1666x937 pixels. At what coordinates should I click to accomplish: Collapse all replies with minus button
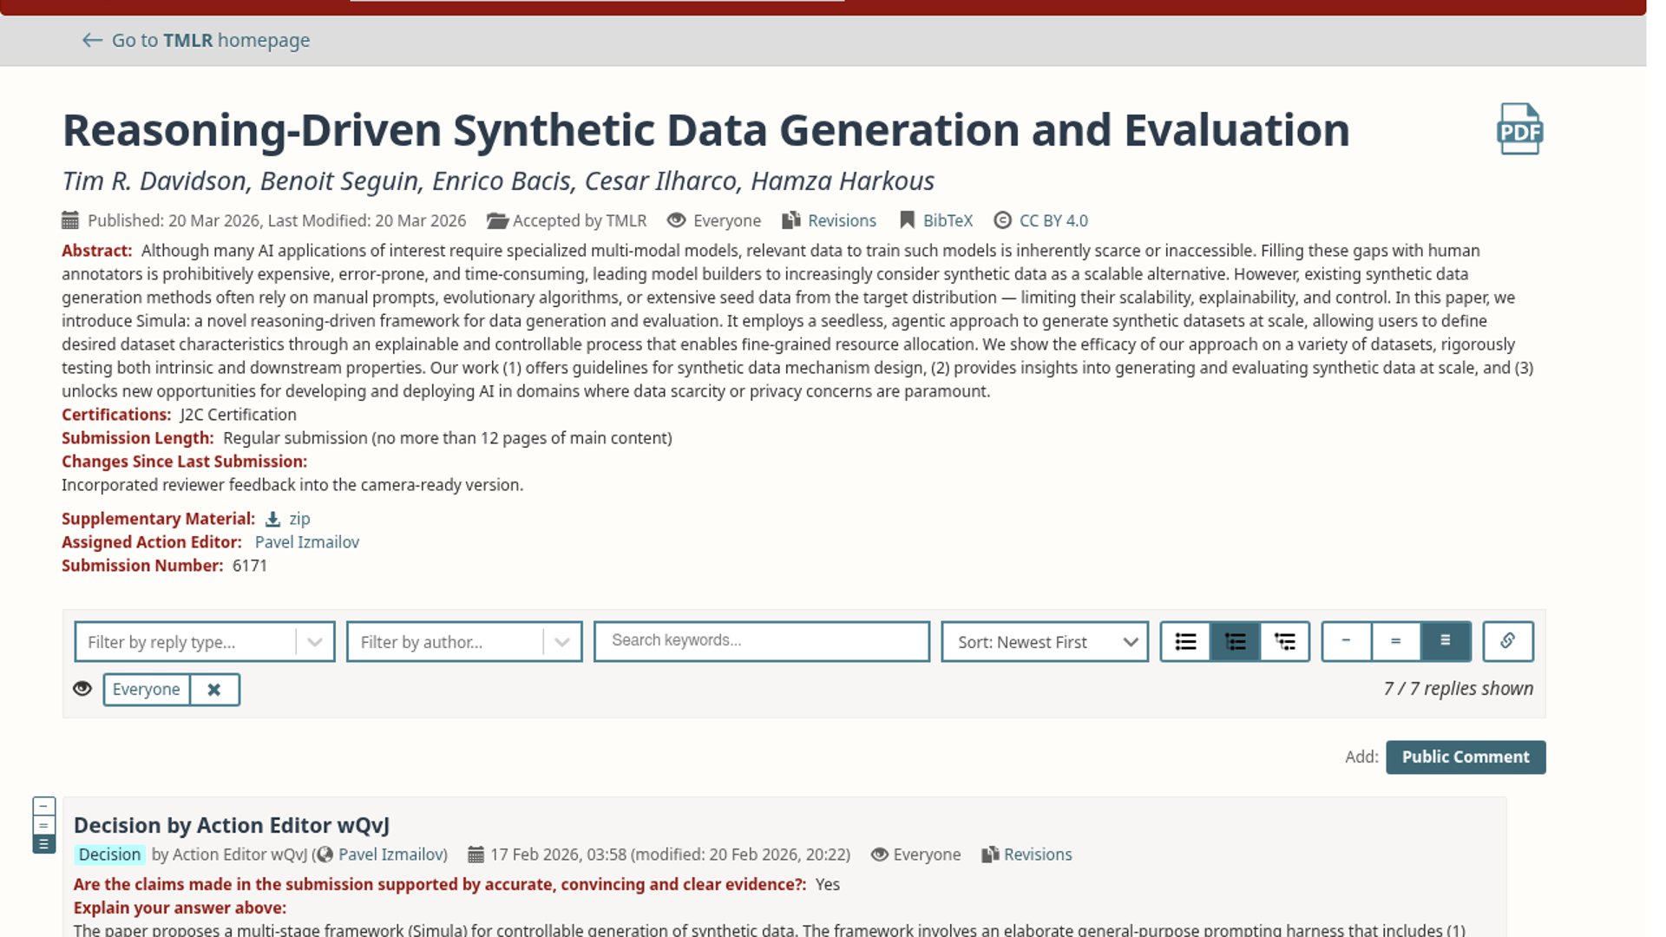point(1346,641)
